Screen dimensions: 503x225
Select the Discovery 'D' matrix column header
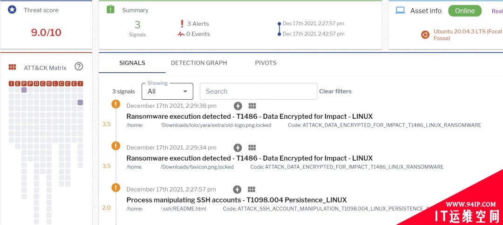pyautogui.click(x=49, y=84)
